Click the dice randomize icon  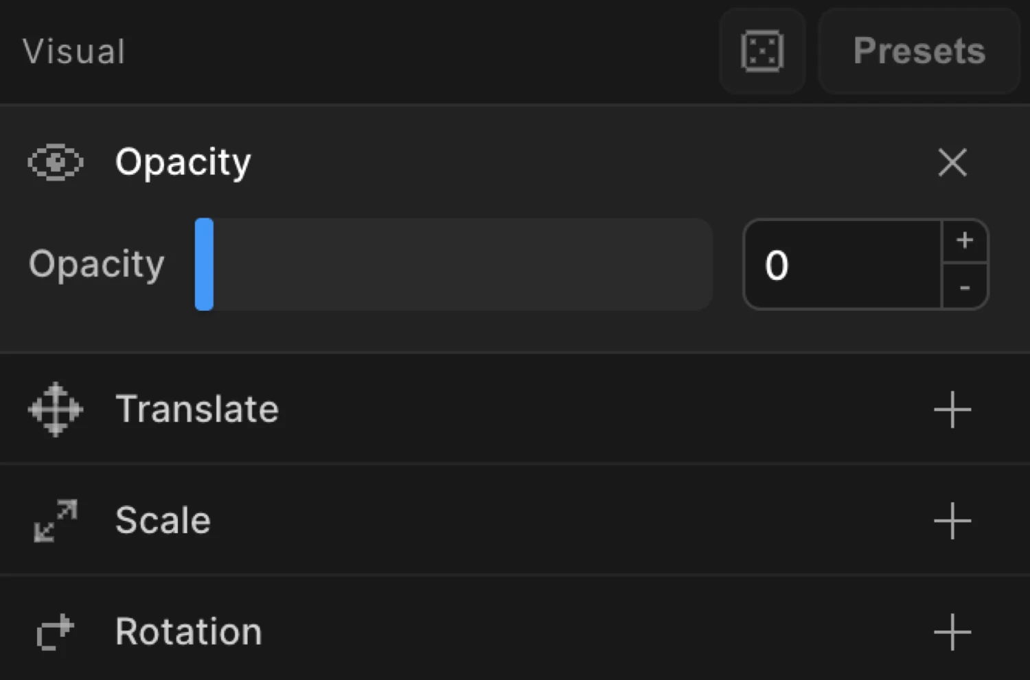762,51
